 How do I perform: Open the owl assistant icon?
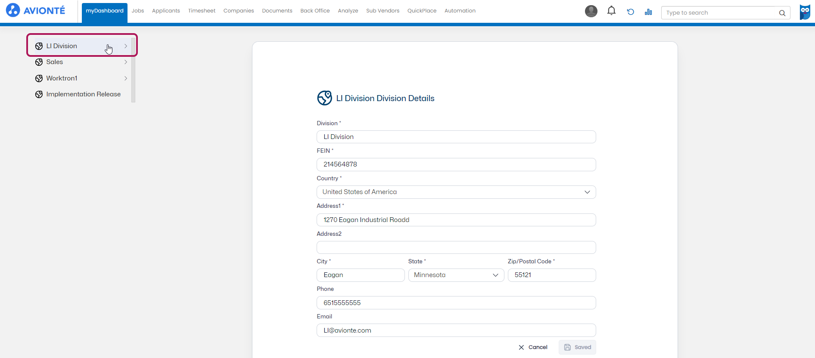(x=805, y=12)
